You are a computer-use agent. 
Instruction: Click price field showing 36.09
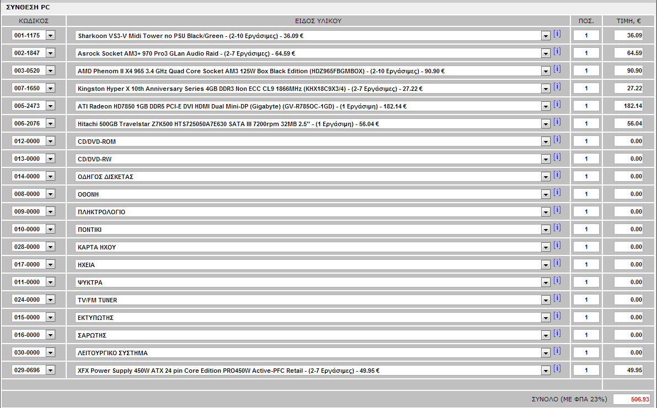coord(628,36)
